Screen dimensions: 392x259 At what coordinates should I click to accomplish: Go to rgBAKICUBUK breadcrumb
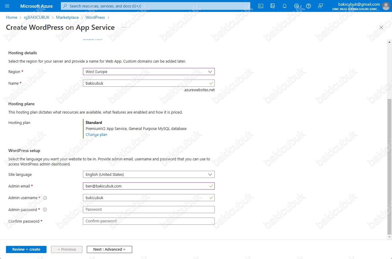pyautogui.click(x=37, y=18)
